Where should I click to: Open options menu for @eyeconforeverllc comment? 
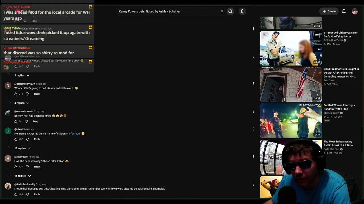pyautogui.click(x=253, y=111)
